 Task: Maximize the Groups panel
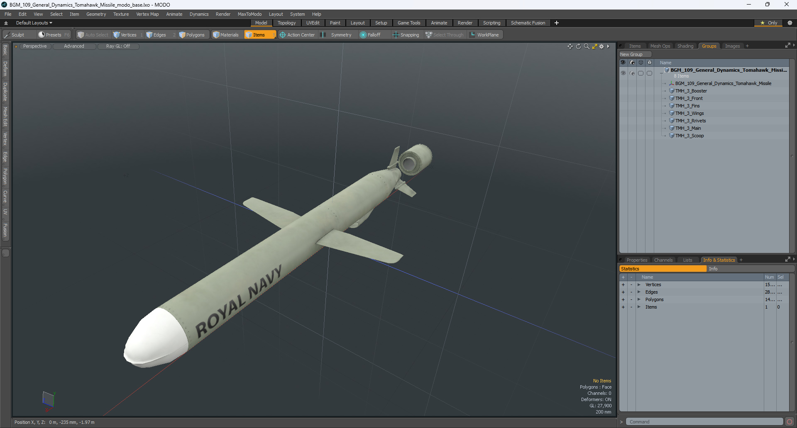pyautogui.click(x=787, y=46)
